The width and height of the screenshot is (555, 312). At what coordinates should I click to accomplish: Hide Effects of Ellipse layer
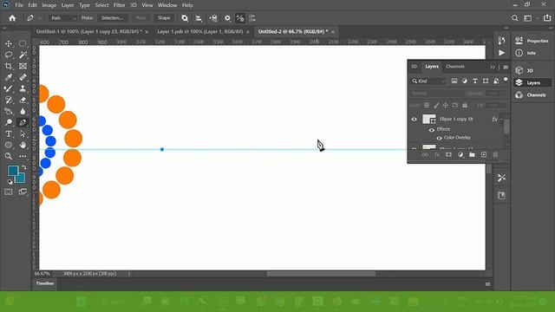[x=432, y=129]
